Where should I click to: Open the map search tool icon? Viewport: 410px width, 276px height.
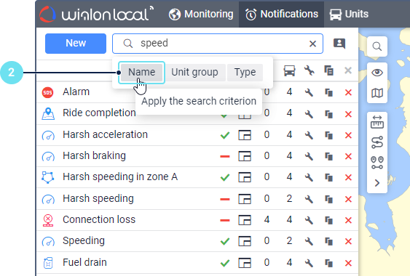coord(377,46)
